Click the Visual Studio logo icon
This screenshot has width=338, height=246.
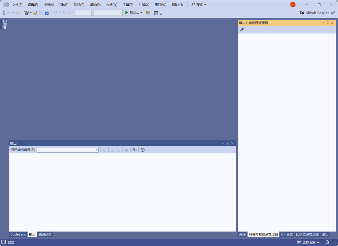coord(6,4)
